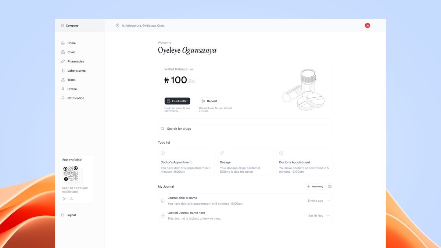Open options menu for Journal title entry
The height and width of the screenshot is (248, 441).
pos(328,201)
